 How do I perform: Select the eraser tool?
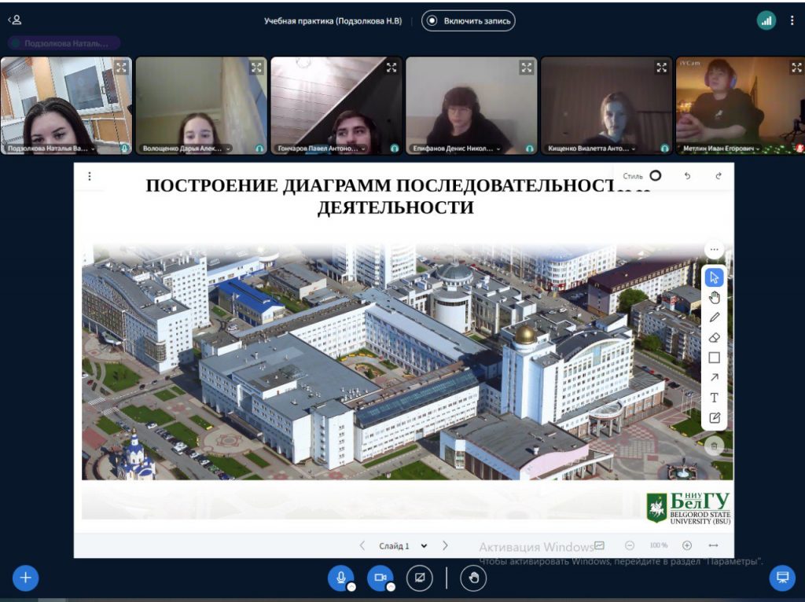point(714,338)
